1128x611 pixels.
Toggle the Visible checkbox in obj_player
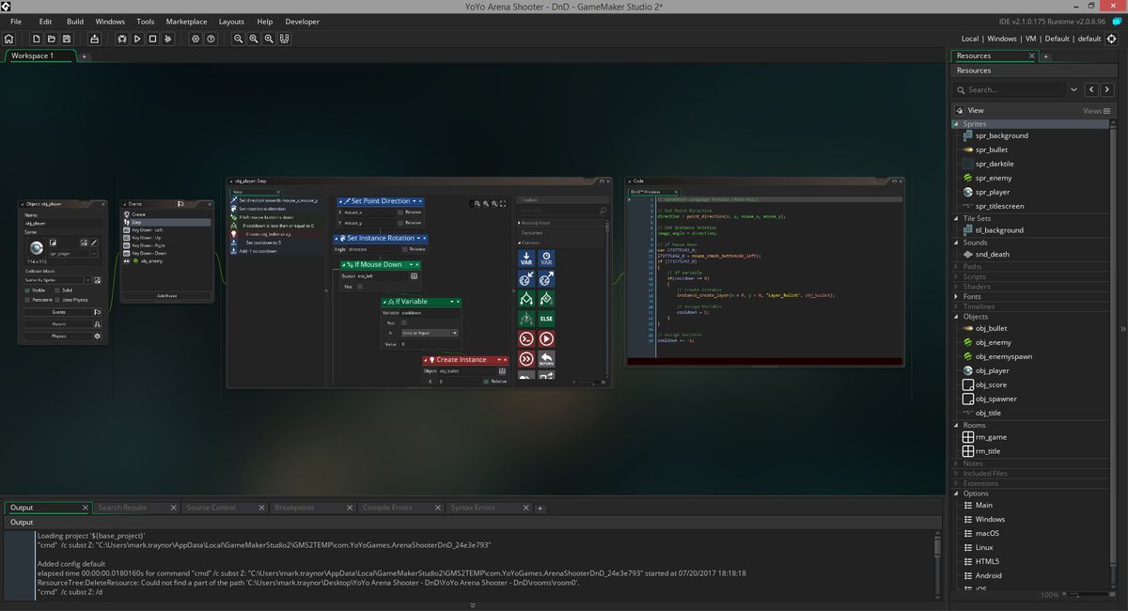click(x=28, y=290)
